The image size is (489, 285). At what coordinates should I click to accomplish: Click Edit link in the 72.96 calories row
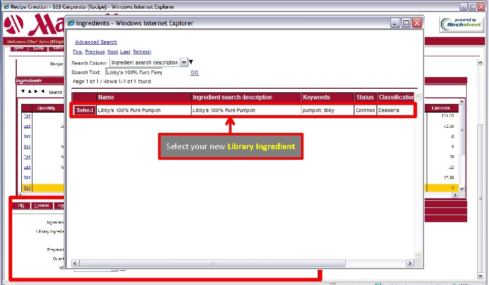coord(27,126)
